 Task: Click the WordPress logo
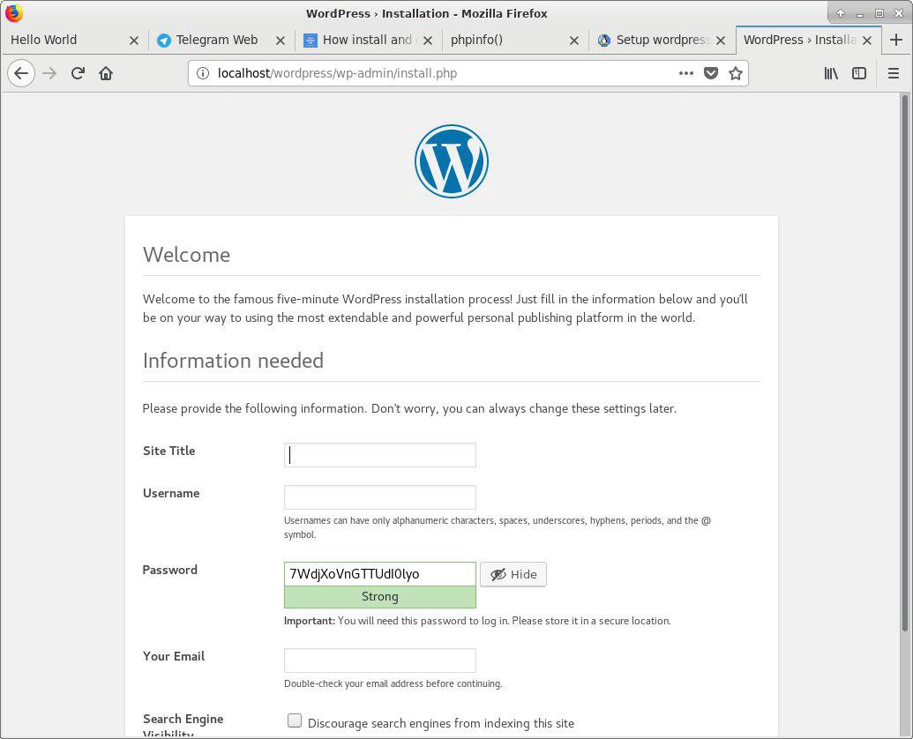point(452,161)
